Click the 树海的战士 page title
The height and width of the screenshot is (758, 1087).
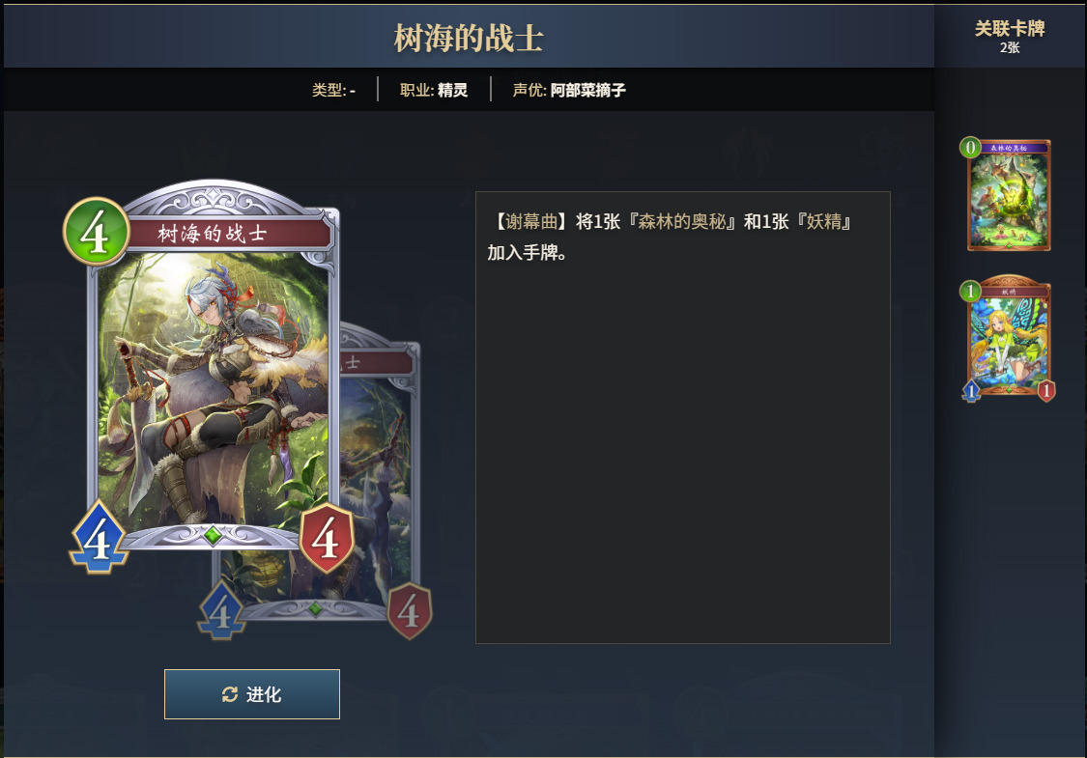(468, 38)
